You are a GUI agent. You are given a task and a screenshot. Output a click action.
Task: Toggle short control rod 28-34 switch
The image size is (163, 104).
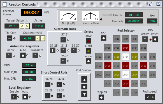(x=59, y=96)
